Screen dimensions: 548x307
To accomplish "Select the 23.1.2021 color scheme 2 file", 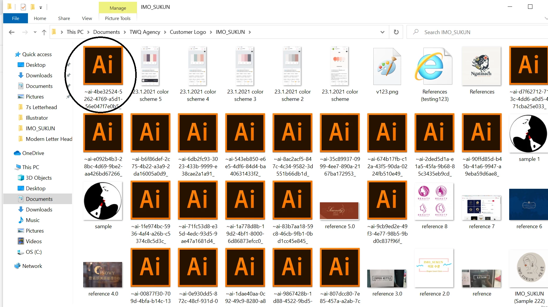I will (x=292, y=66).
